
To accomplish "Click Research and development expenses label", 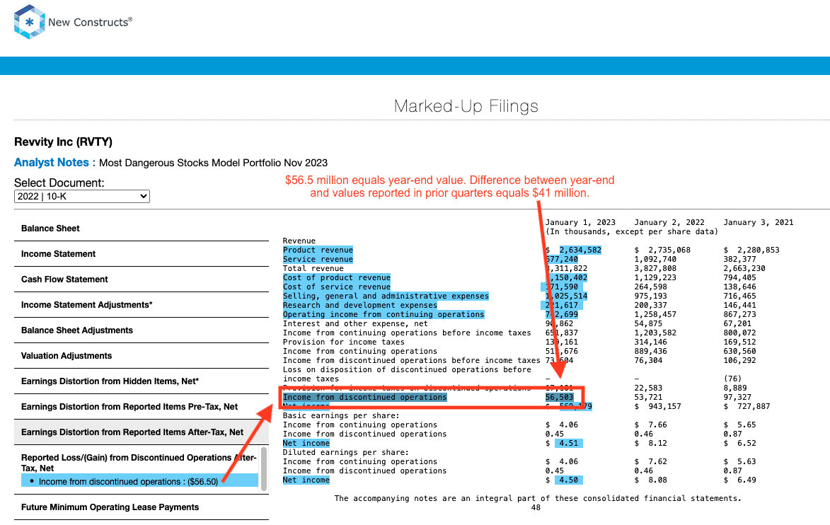I will tap(360, 305).
